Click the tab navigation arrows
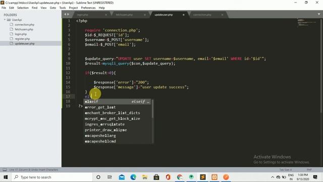 click(67, 14)
